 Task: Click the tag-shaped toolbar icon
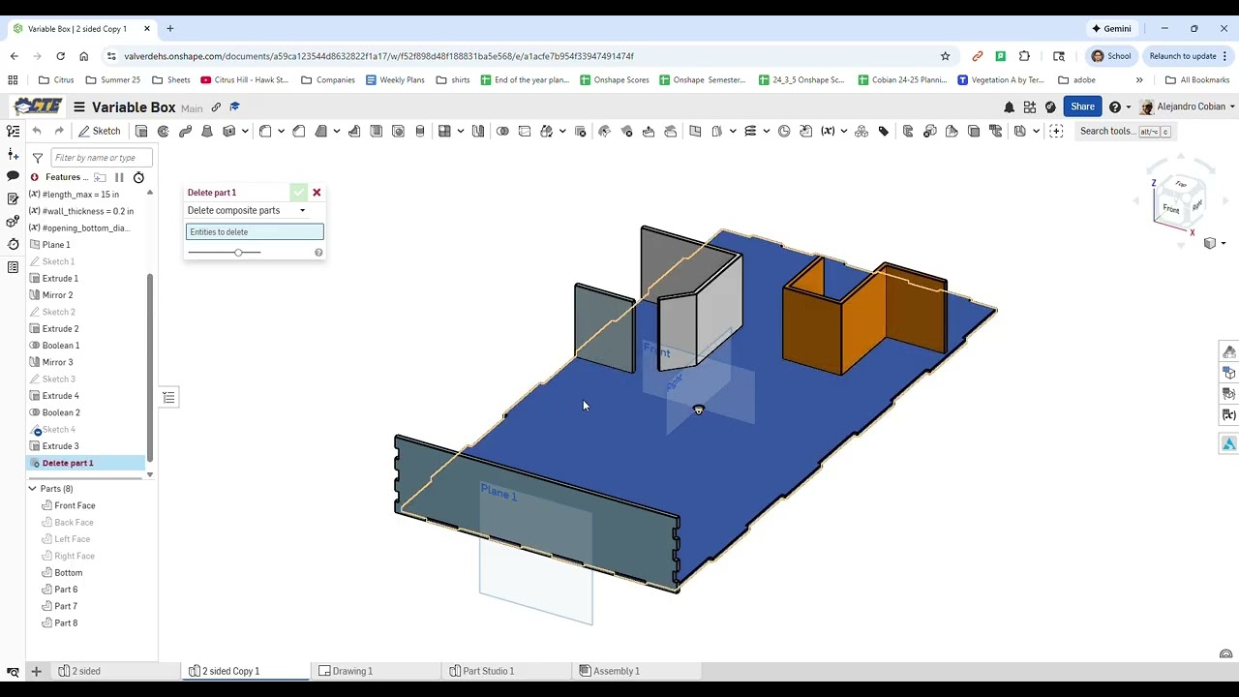tap(884, 131)
